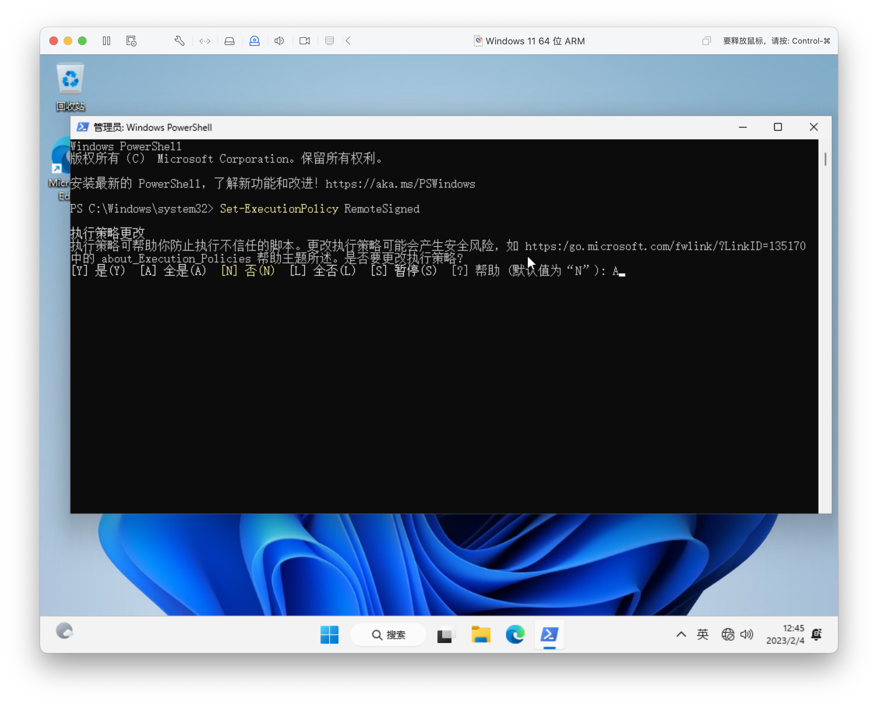
Task: Click the PowerShell window vertical scrollbar
Action: click(x=825, y=160)
